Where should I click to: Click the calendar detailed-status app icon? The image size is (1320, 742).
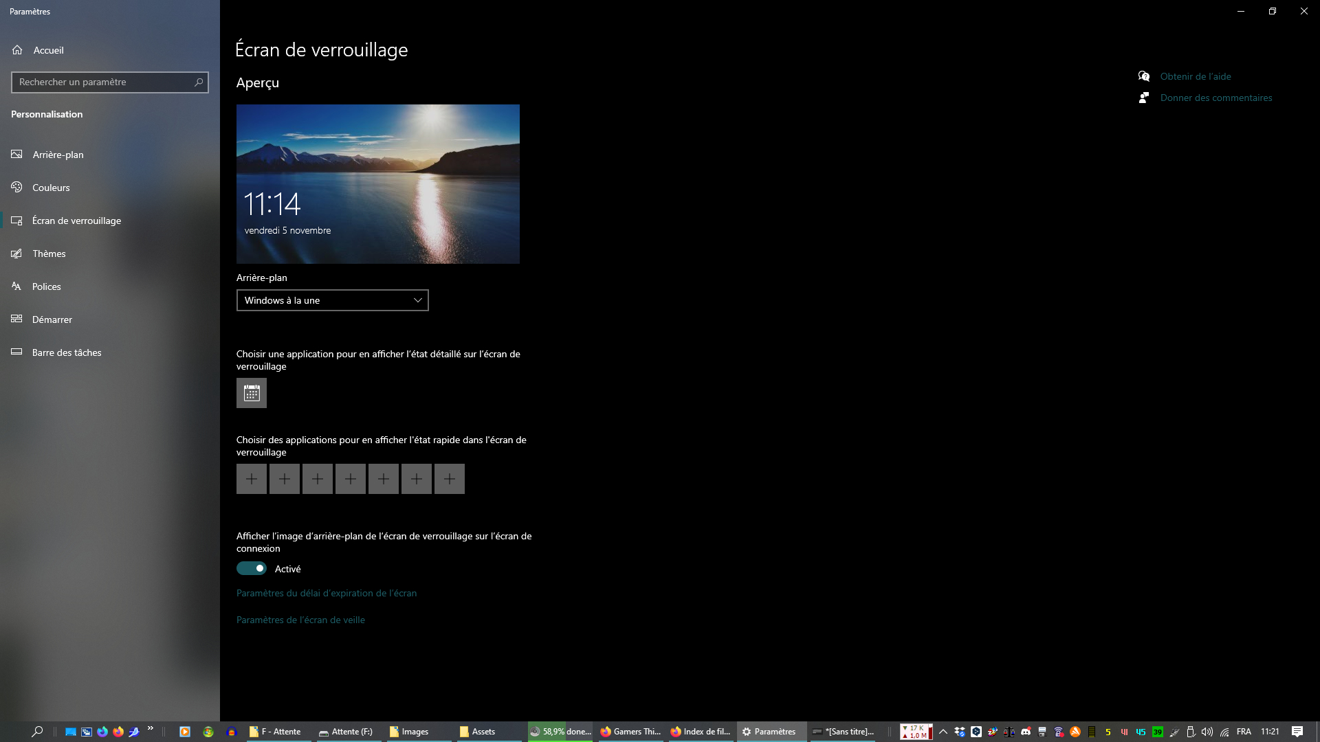point(252,393)
